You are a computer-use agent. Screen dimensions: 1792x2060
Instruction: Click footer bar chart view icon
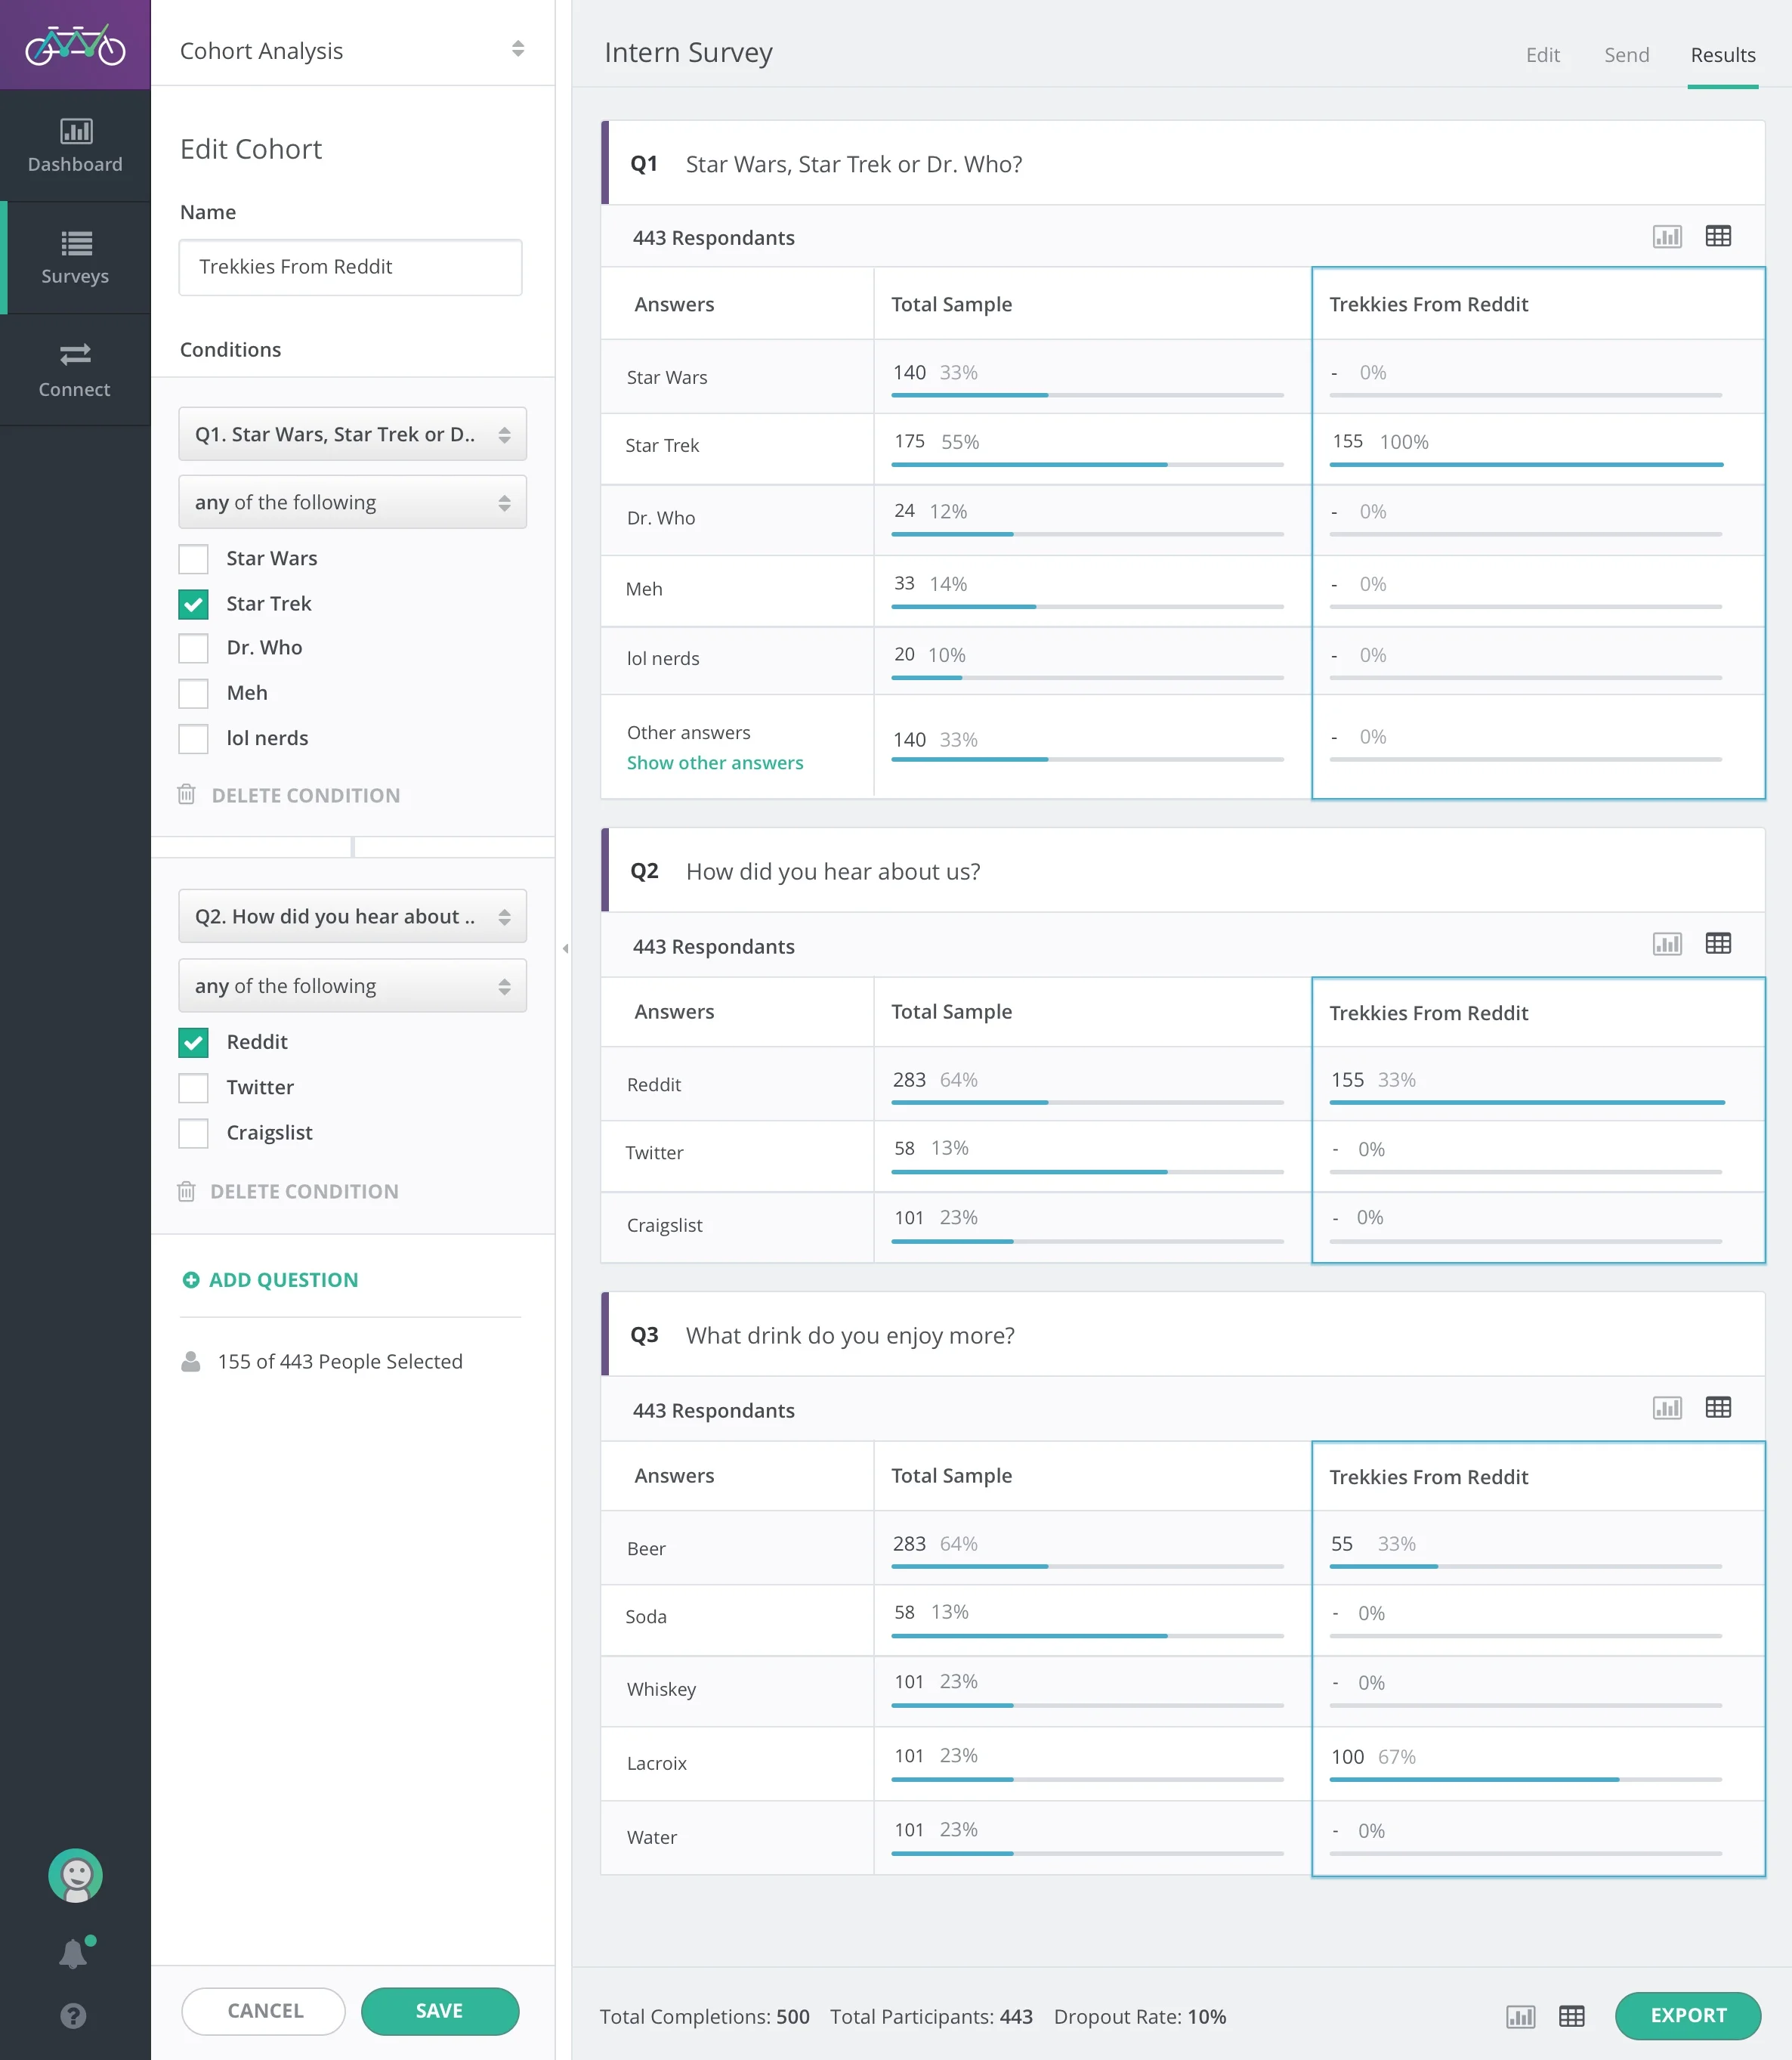click(x=1520, y=2017)
